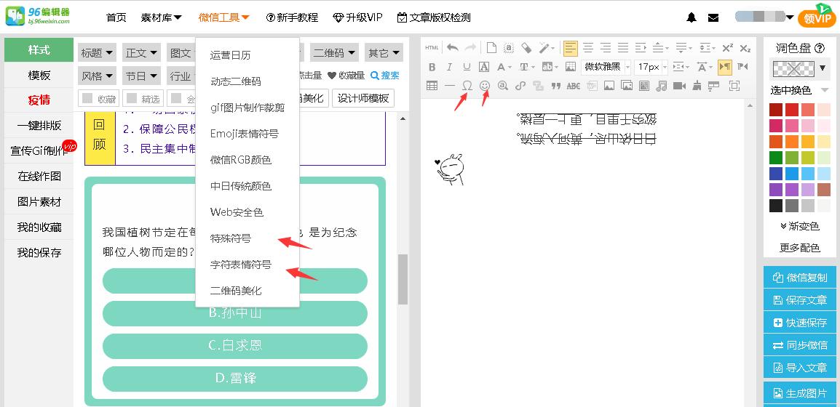Insert music audio

(662, 86)
